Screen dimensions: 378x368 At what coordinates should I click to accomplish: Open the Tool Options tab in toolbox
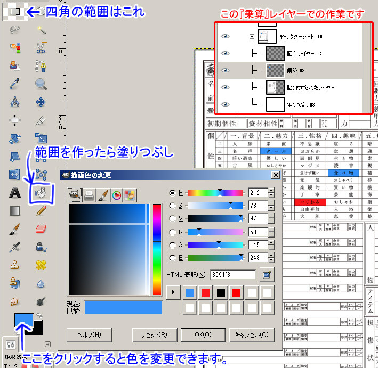pos(11,345)
